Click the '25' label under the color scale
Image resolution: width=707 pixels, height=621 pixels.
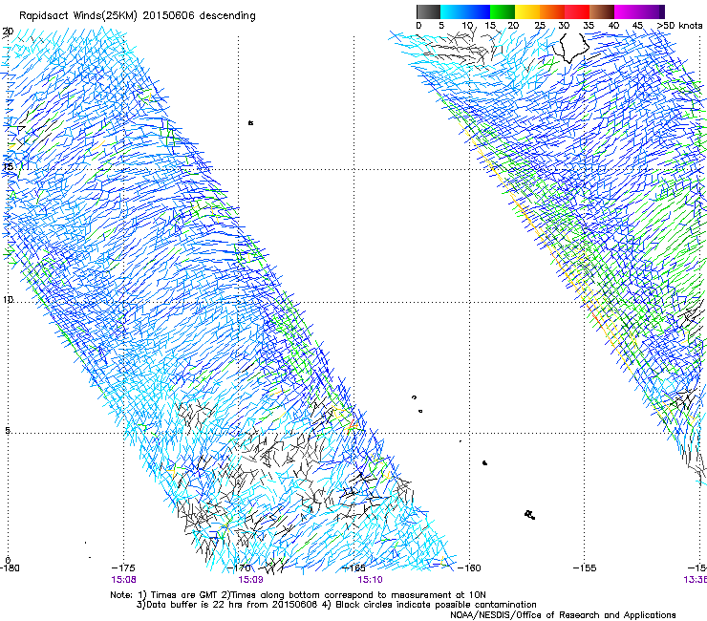click(x=540, y=26)
